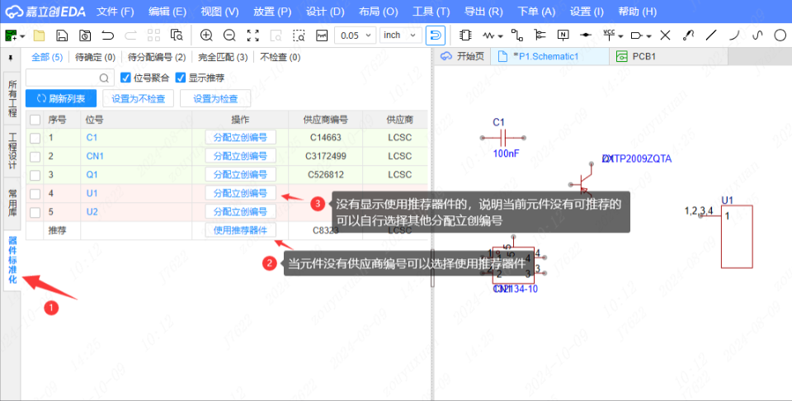This screenshot has width=792, height=401.
Task: Zoom out of the schematic
Action: (229, 35)
